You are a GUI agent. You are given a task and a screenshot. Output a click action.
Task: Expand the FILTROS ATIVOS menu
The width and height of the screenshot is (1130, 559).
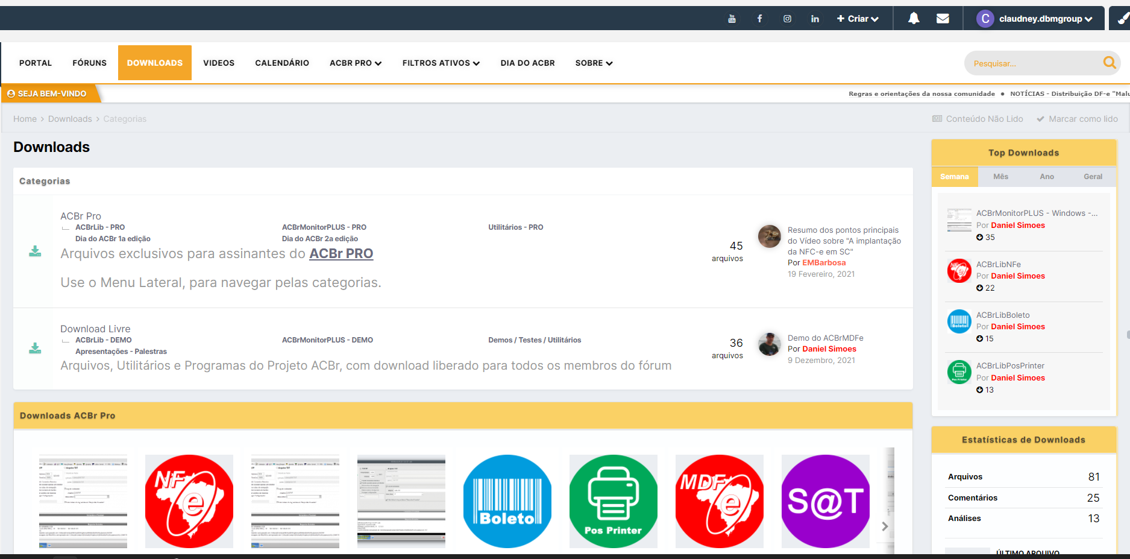[x=441, y=63]
